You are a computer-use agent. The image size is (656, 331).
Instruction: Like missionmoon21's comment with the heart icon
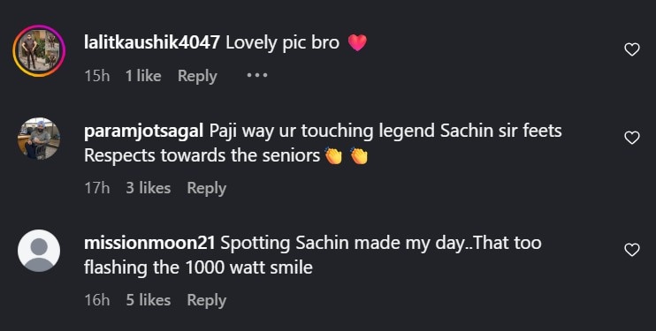(x=632, y=250)
